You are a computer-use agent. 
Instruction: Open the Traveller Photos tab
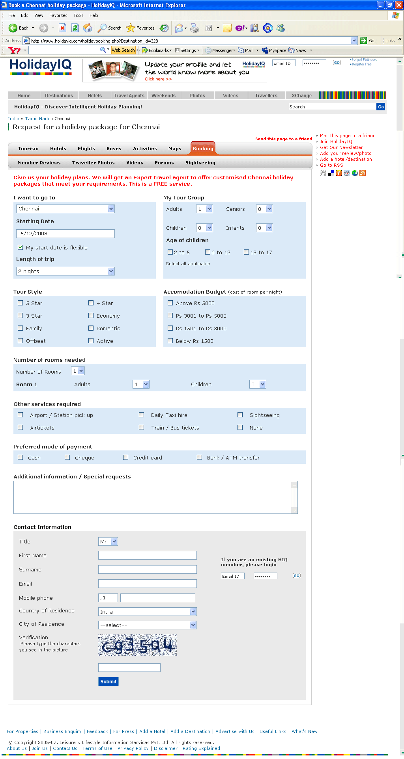coord(94,163)
